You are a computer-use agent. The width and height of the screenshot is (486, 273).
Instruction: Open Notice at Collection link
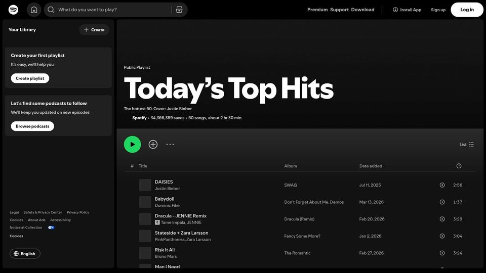pyautogui.click(x=26, y=227)
